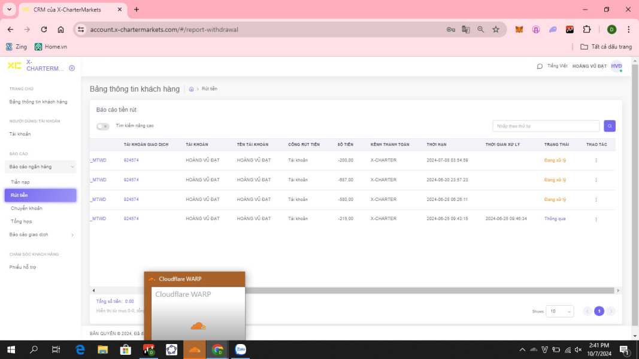
Task: Open Zalo from the Windows taskbar
Action: coord(241,350)
